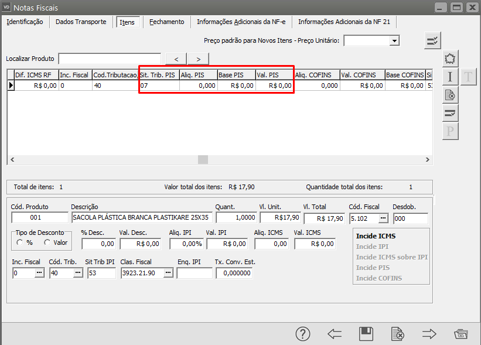Click the "I" button beside the items grid
This screenshot has width=481, height=345.
tap(450, 77)
